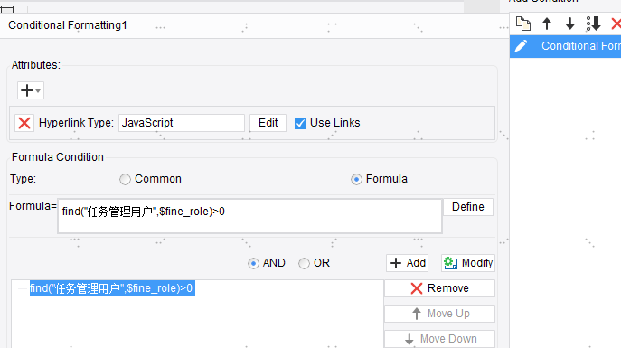Image resolution: width=621 pixels, height=348 pixels.
Task: Open the add attribute plus dropdown
Action: point(31,90)
